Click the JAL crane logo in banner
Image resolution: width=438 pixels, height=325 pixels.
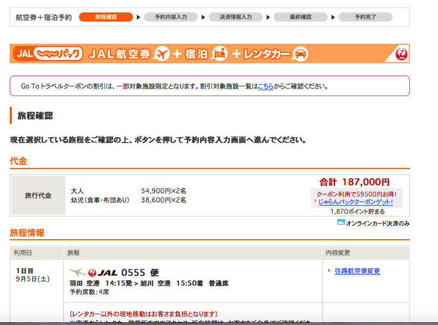pos(401,53)
